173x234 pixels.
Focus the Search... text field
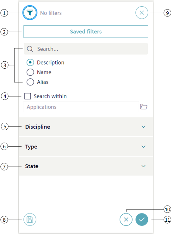click(86, 49)
